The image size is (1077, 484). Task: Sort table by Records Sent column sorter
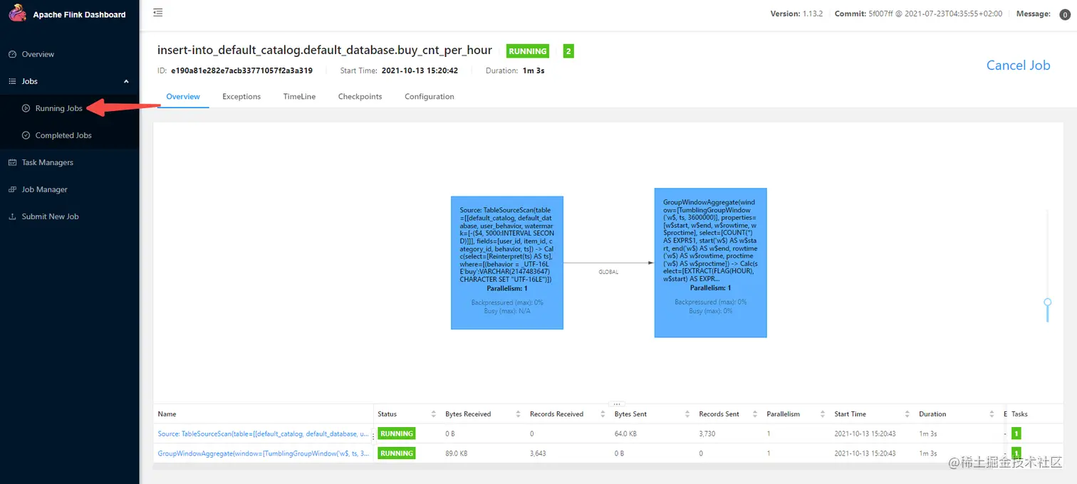(755, 414)
